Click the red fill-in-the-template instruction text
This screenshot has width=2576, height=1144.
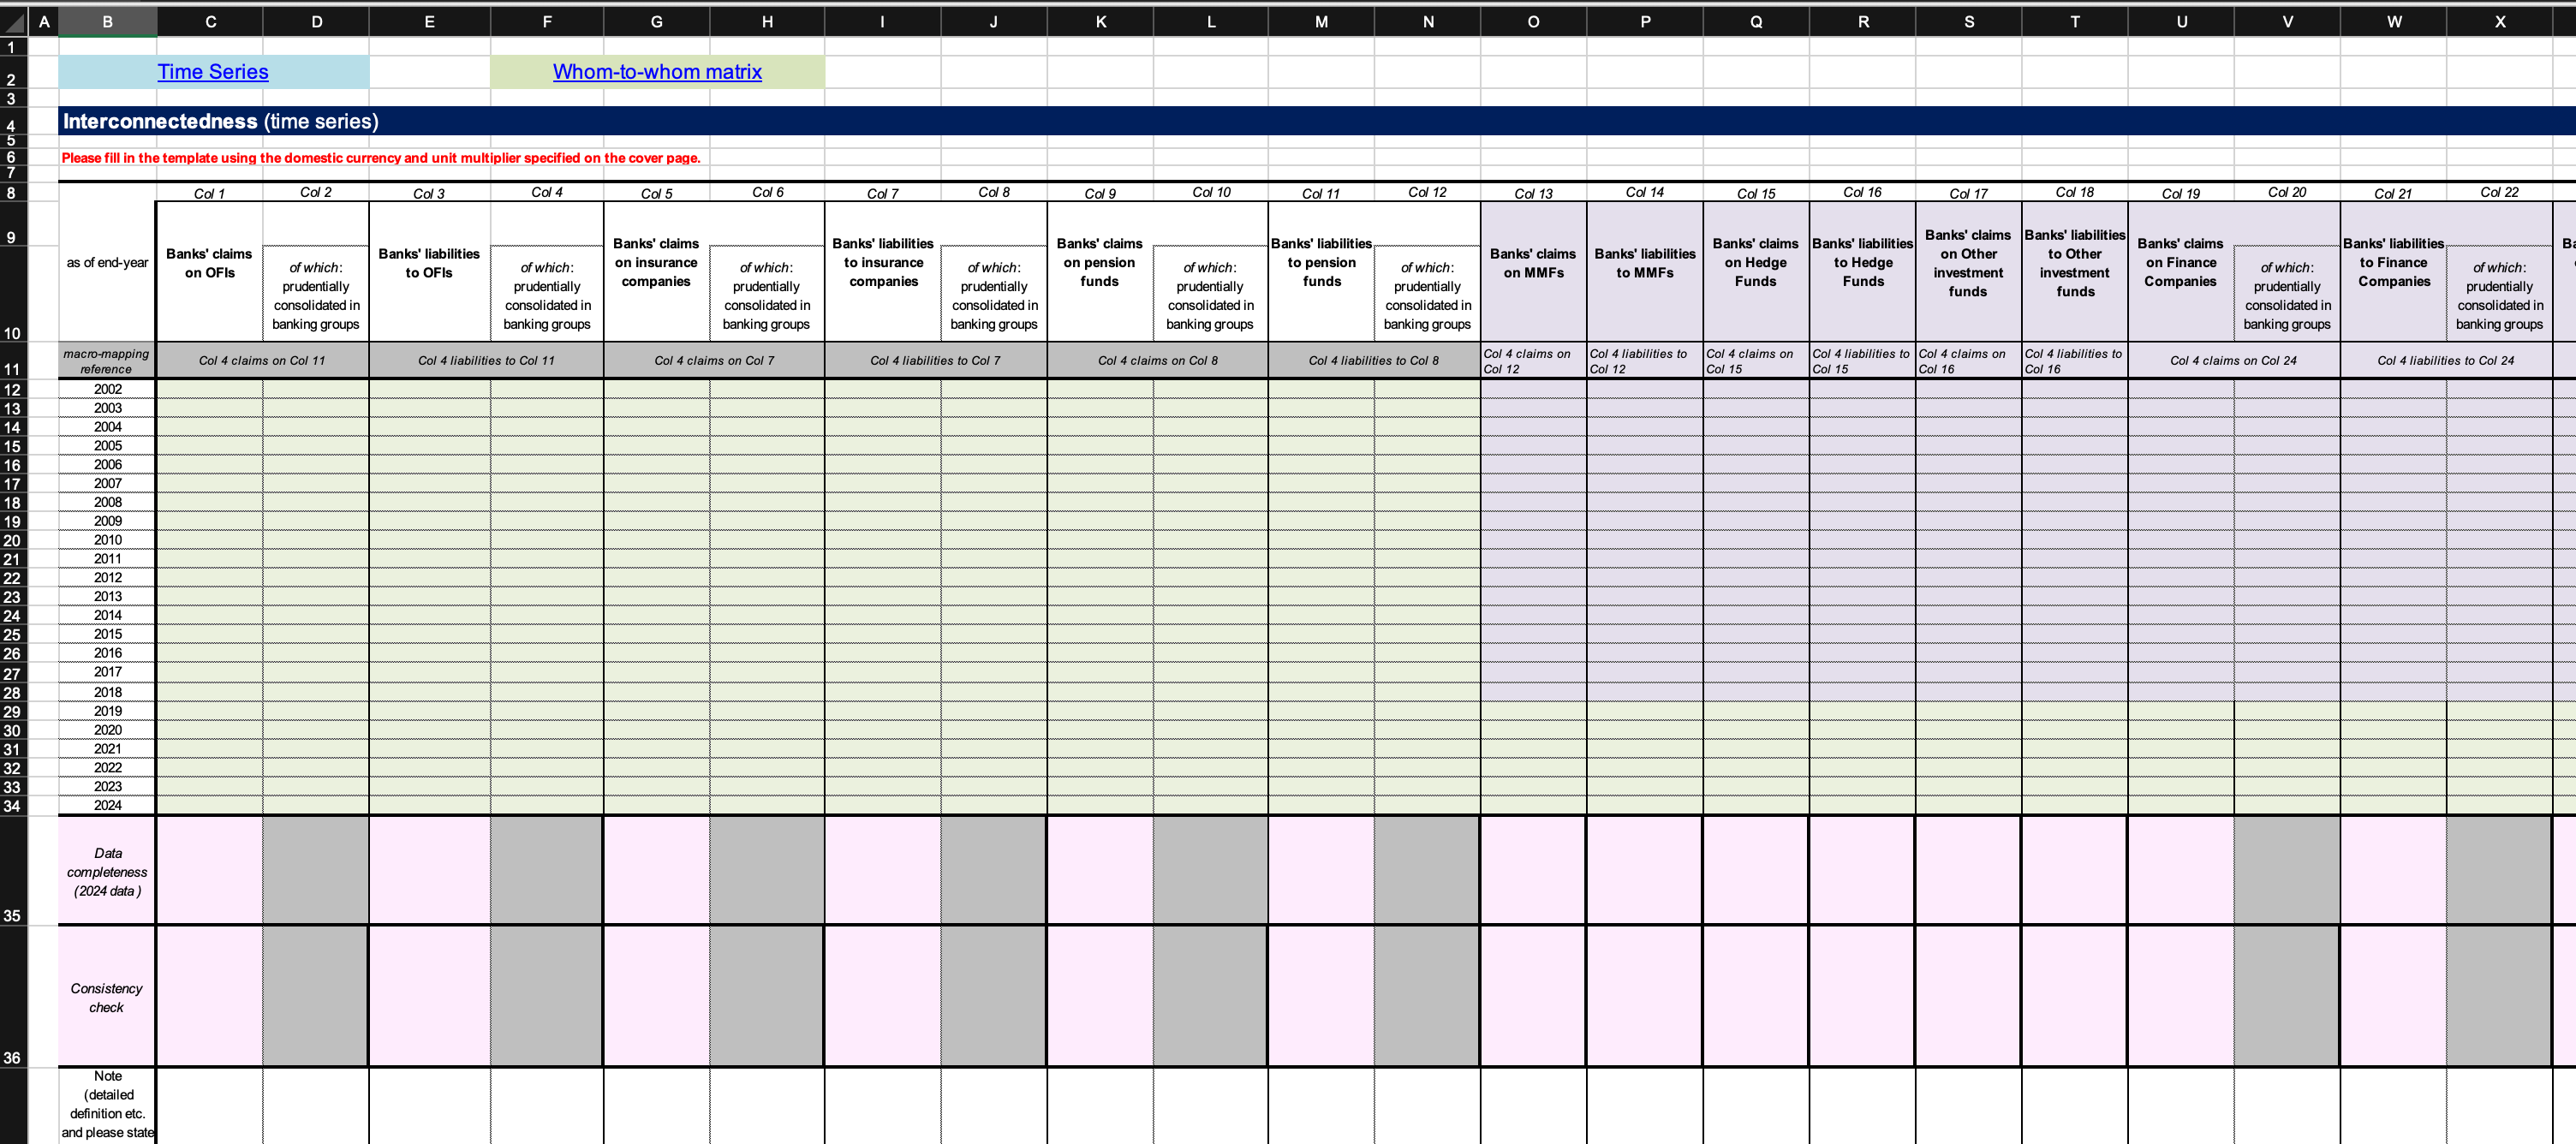click(x=380, y=158)
